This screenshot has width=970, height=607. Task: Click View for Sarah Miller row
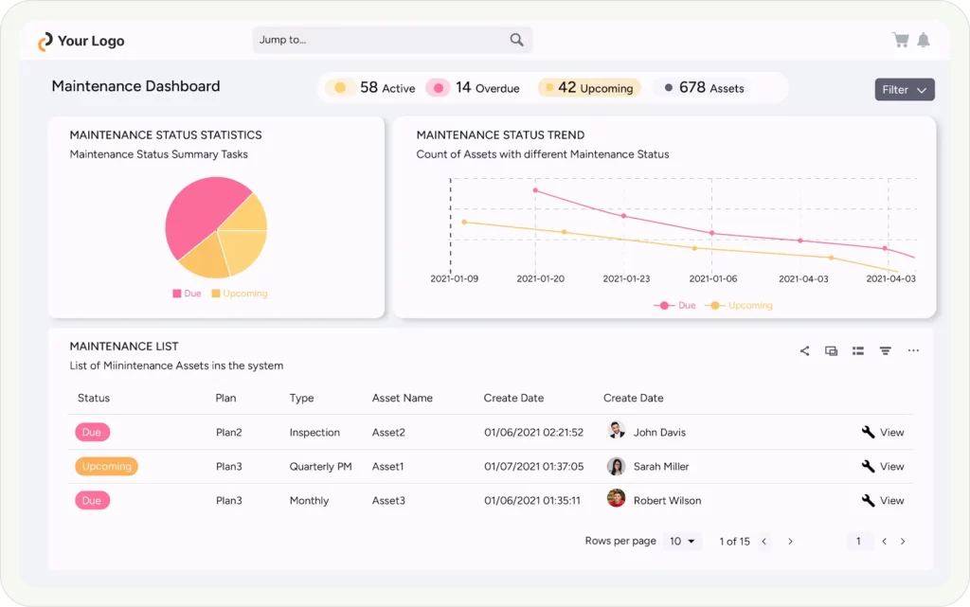click(891, 466)
